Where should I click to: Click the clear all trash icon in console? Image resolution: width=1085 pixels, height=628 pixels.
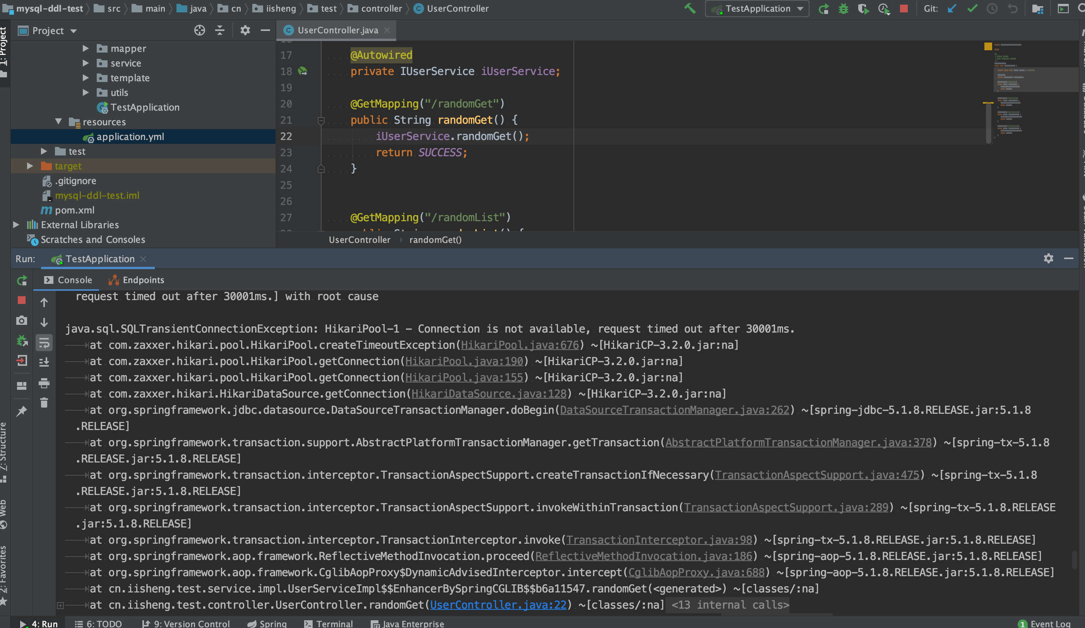(44, 403)
